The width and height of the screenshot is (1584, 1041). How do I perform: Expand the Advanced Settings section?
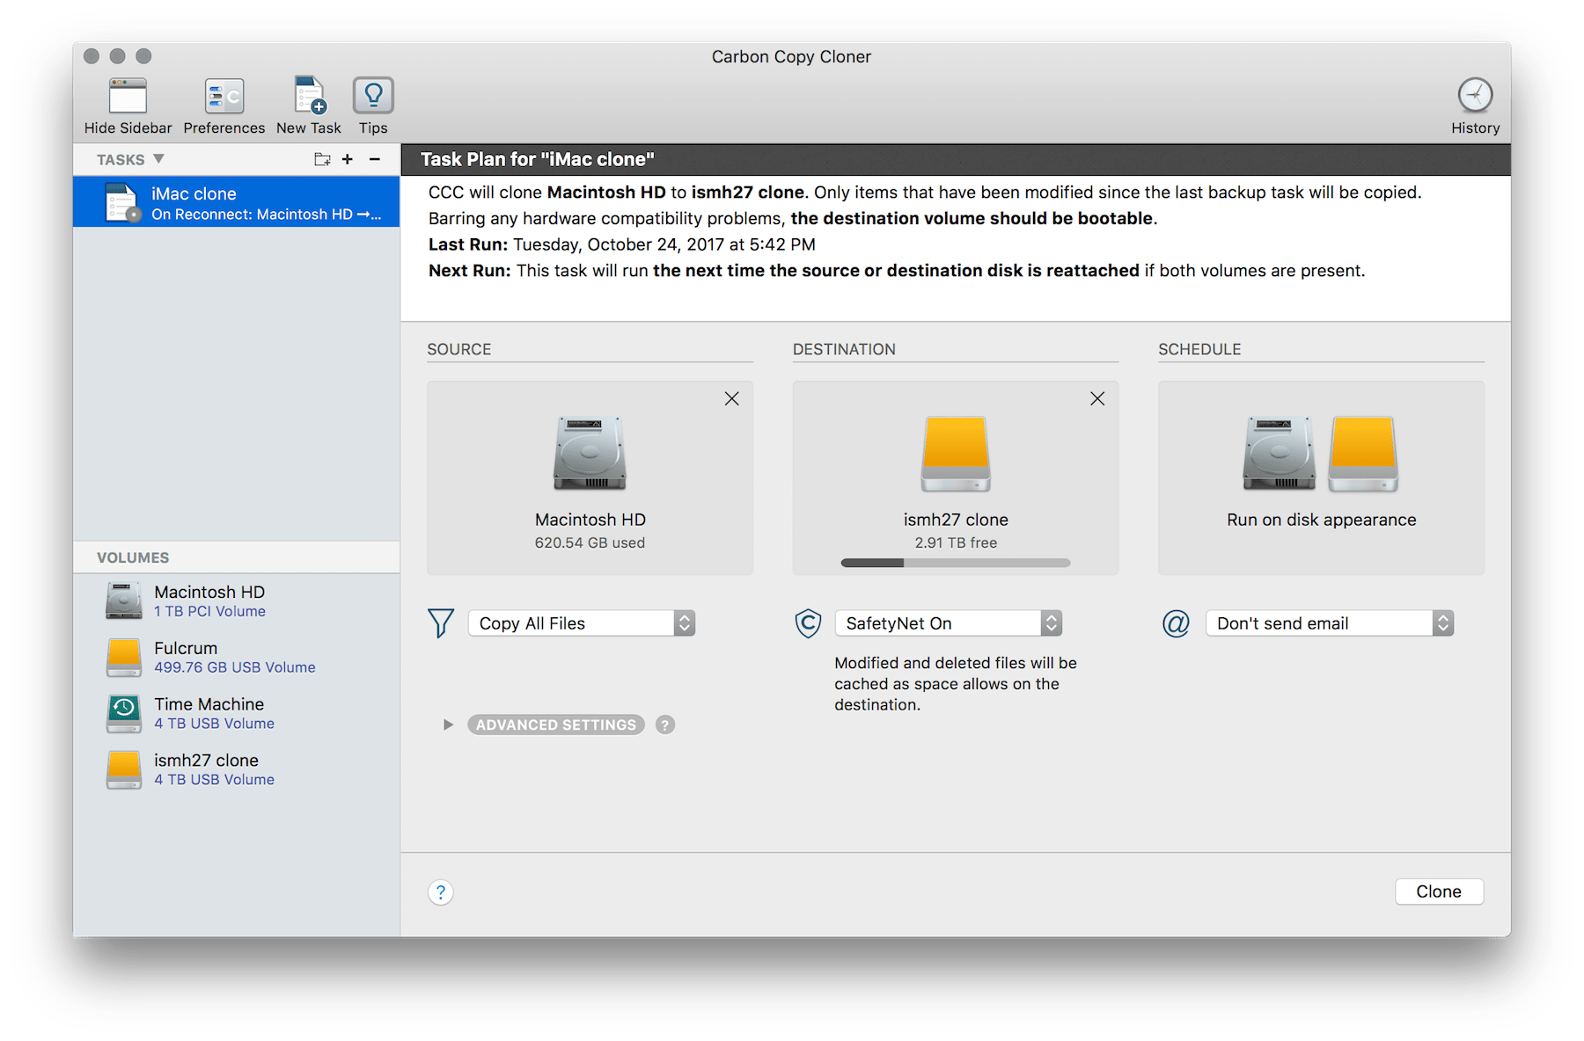click(x=555, y=724)
